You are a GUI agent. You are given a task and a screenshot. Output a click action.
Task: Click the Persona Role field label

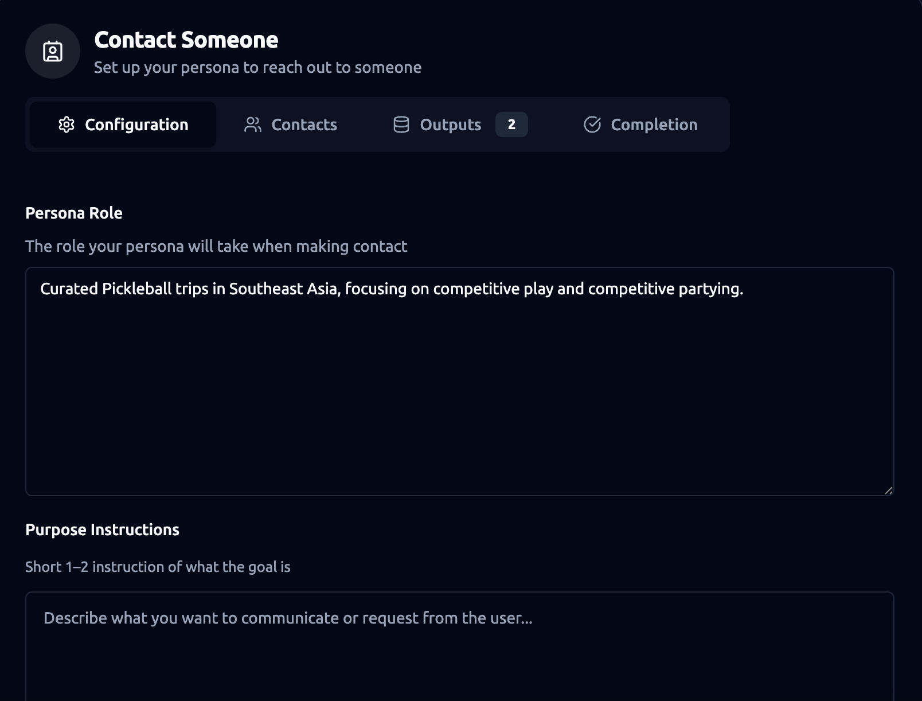coord(74,213)
